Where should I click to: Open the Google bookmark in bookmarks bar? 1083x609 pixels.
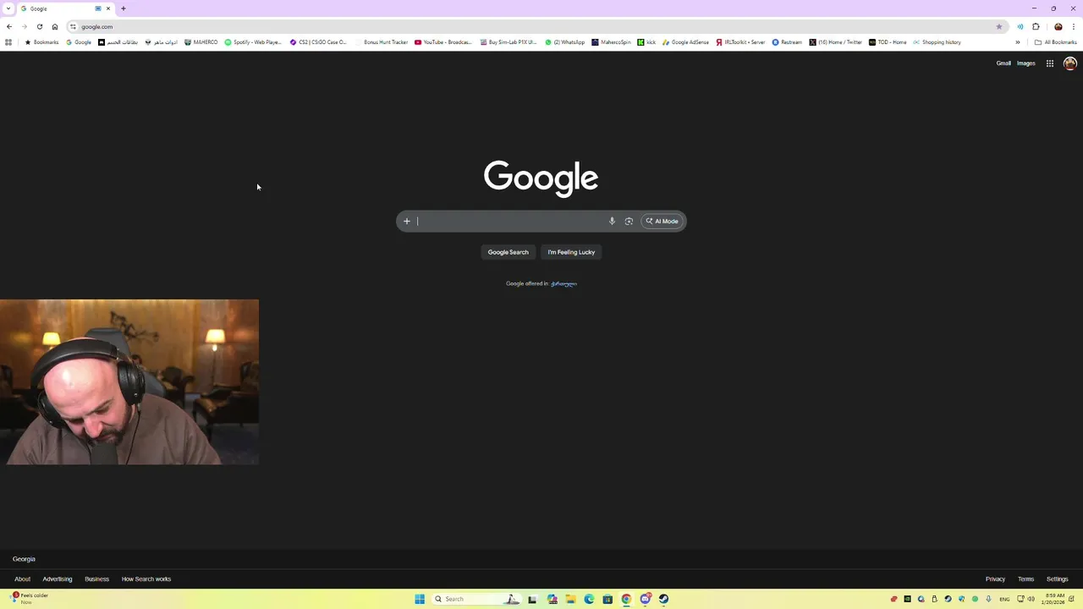click(79, 42)
